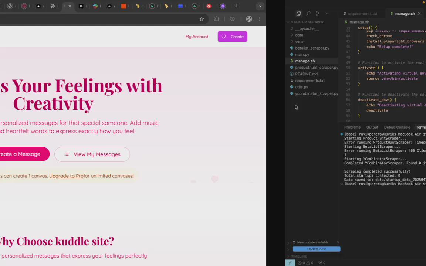
Task: Switch to the Problems panel tab
Action: (x=352, y=127)
